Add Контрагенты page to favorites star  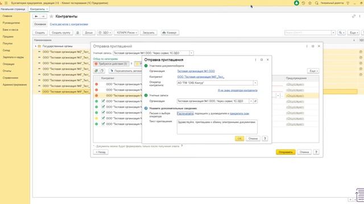(52, 16)
